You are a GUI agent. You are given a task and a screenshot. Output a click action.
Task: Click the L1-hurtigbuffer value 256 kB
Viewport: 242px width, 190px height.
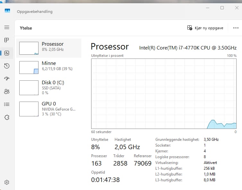[209, 168]
